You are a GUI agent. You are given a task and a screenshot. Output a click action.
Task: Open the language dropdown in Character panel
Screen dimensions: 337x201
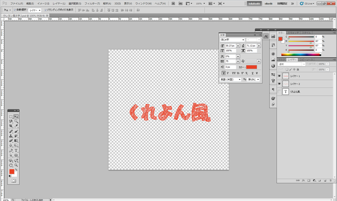[231, 79]
